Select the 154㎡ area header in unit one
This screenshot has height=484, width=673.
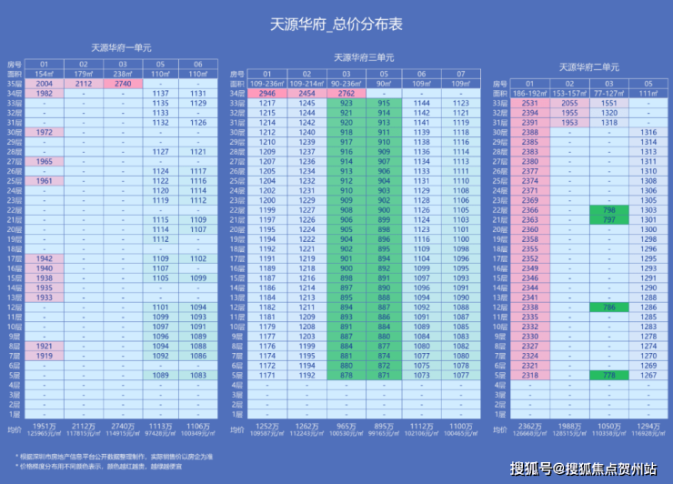(x=45, y=74)
